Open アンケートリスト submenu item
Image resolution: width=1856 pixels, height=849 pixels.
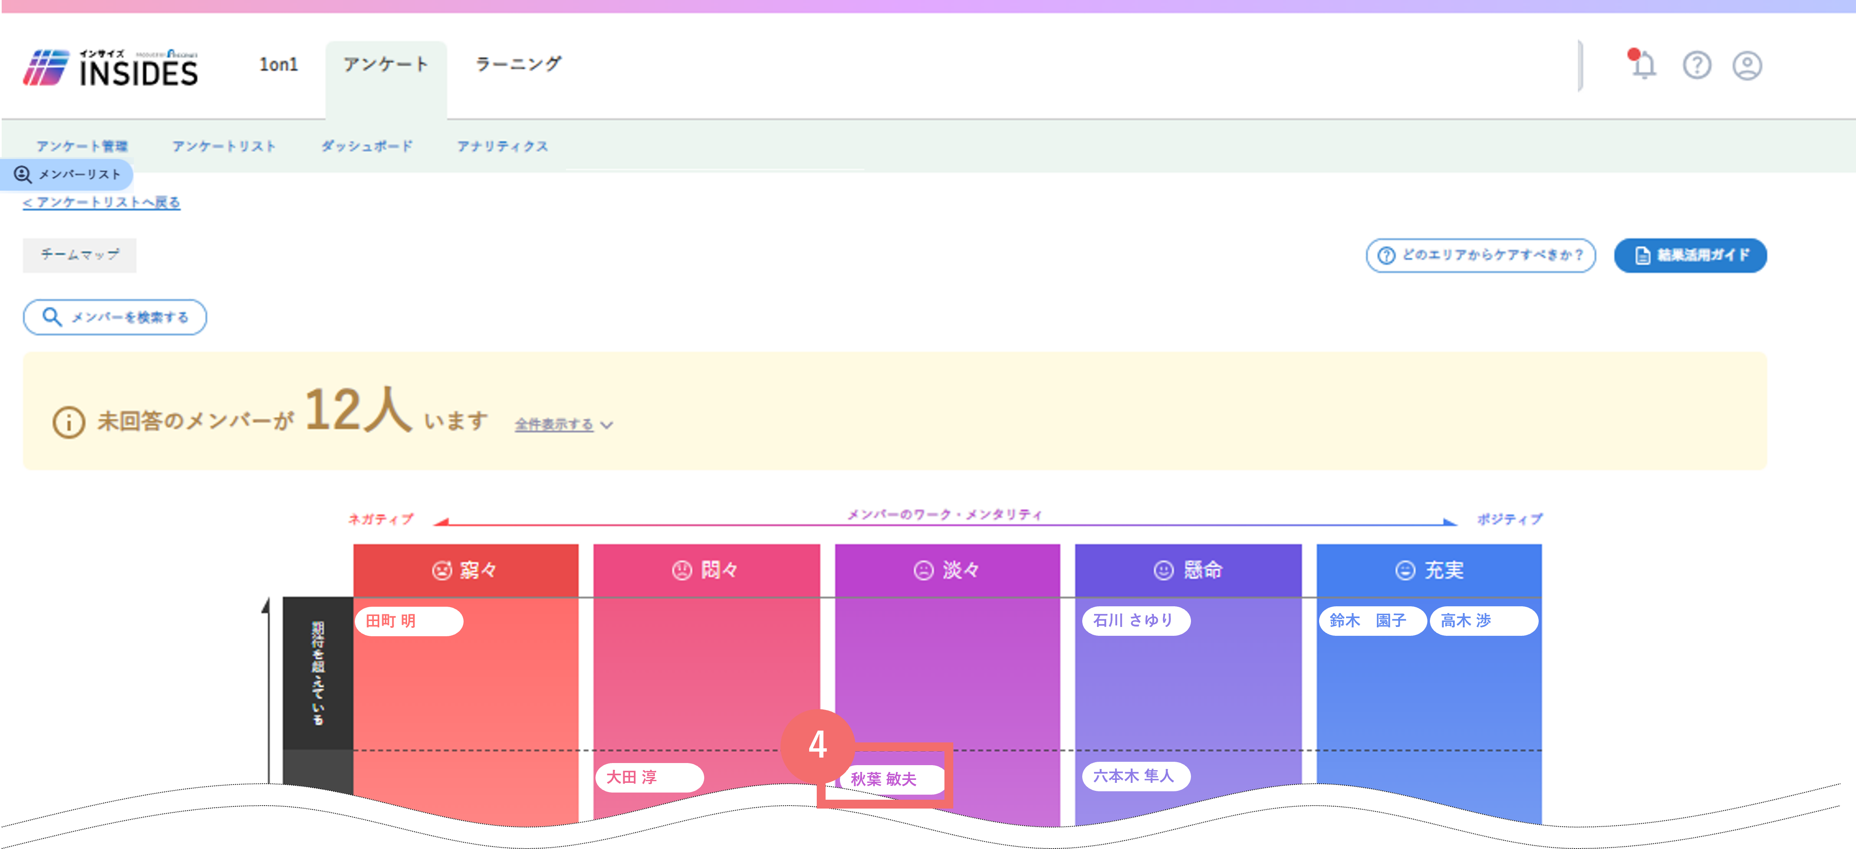pos(224,146)
